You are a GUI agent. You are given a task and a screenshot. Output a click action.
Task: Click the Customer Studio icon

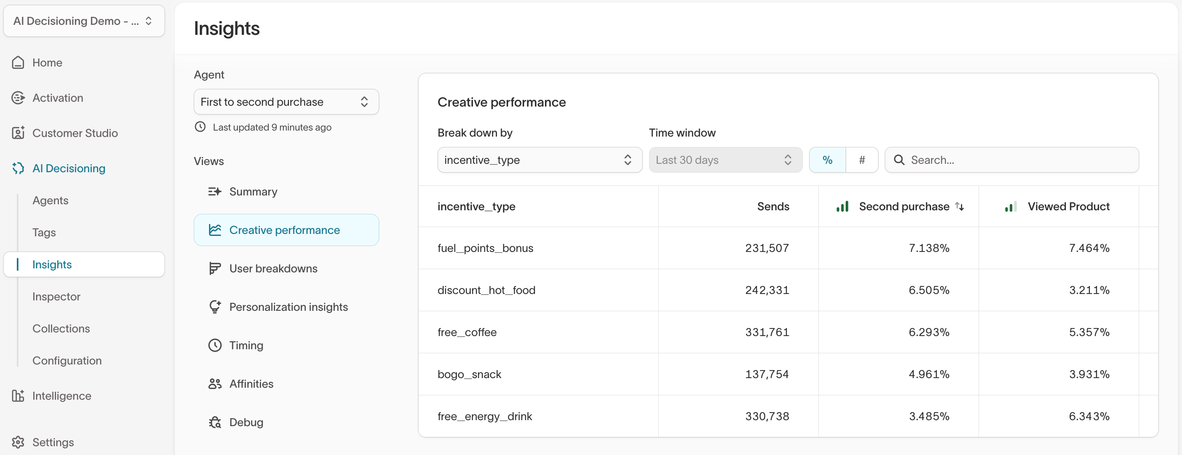pos(18,133)
